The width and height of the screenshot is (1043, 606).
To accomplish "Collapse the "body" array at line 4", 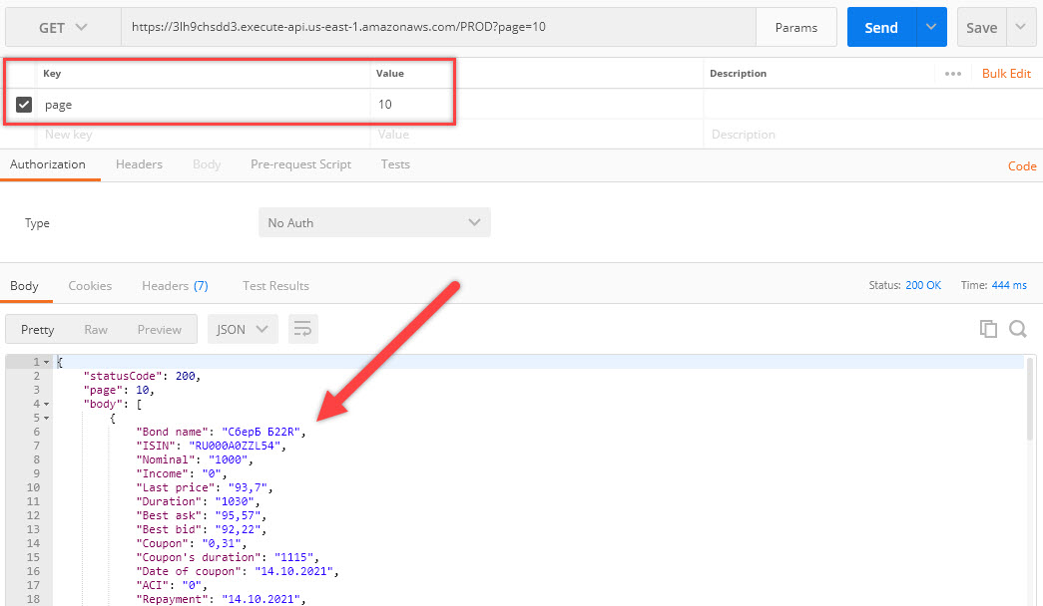I will 47,404.
